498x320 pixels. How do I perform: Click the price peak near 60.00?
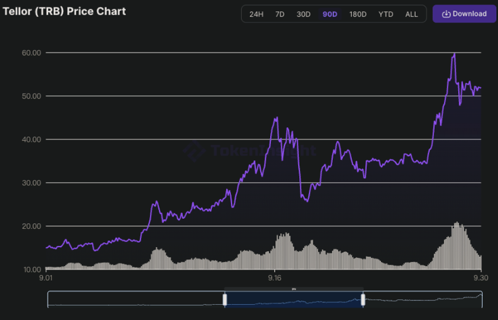pos(454,54)
